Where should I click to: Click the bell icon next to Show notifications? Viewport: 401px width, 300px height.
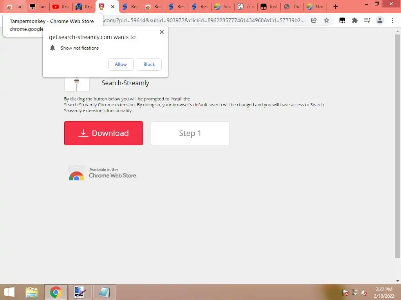point(52,48)
